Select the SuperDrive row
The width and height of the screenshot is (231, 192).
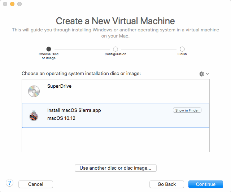[115, 92]
